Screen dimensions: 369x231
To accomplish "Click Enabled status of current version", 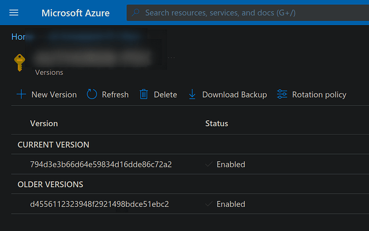I will (x=230, y=165).
